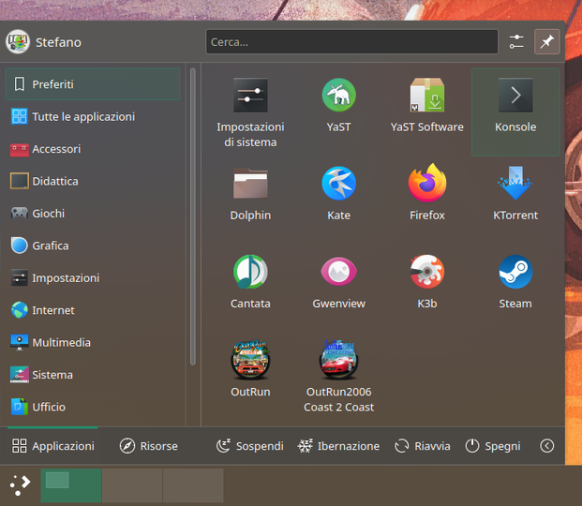
Task: Browse the Grafica category
Action: (x=93, y=246)
